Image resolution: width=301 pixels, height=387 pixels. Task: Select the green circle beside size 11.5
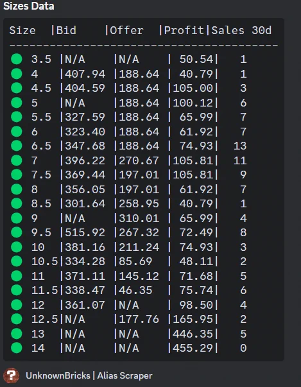[x=17, y=290]
